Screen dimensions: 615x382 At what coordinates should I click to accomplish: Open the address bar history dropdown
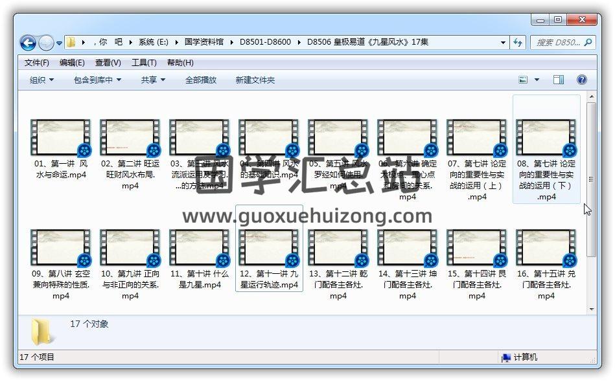click(x=503, y=42)
